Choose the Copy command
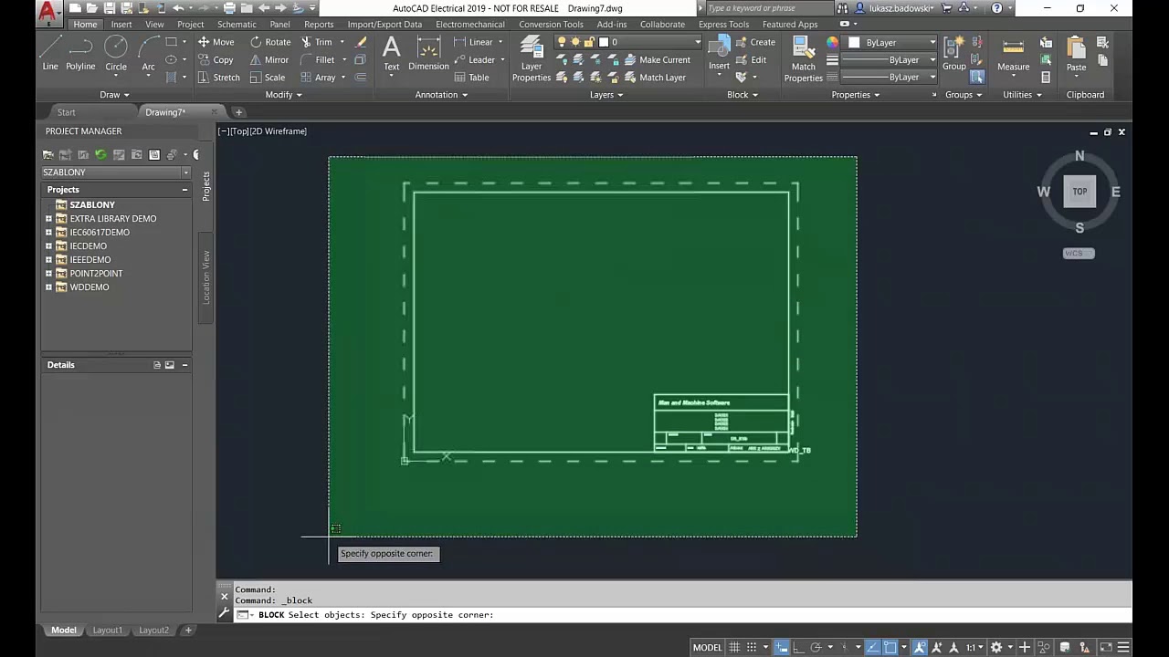1169x657 pixels. (216, 59)
